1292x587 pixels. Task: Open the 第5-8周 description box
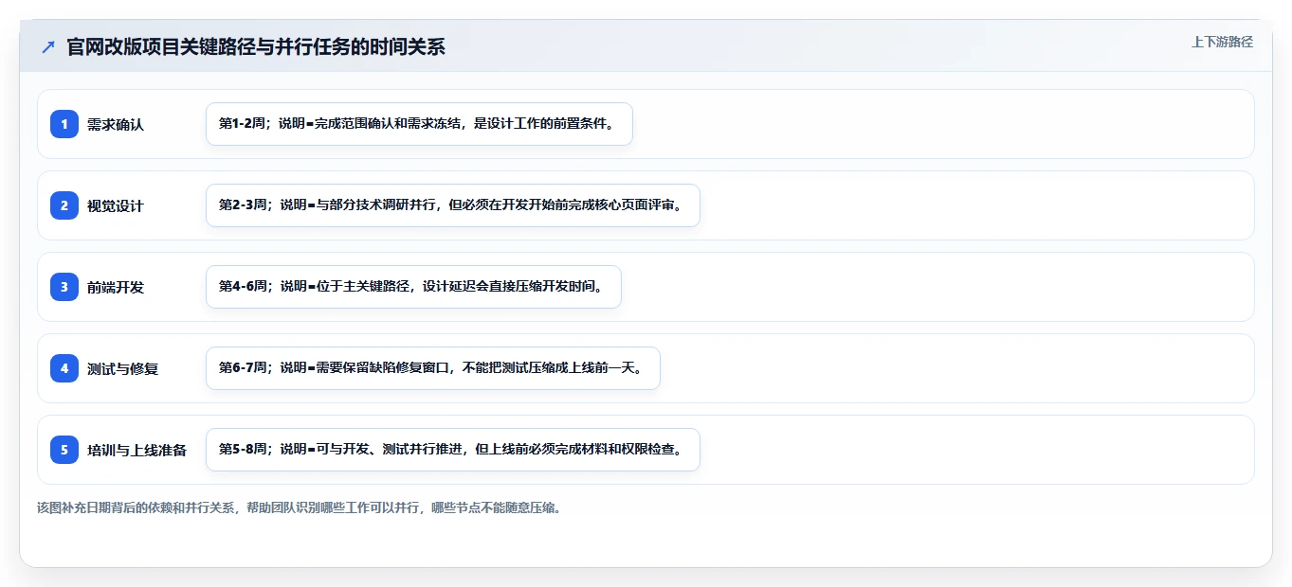click(453, 450)
